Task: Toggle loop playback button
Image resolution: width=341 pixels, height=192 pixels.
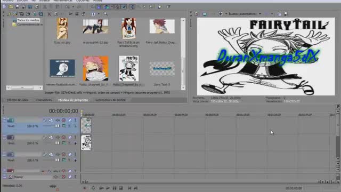Action: point(93,188)
